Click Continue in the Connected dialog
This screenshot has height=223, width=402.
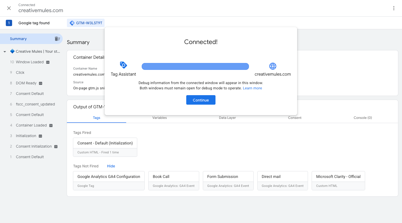(201, 100)
